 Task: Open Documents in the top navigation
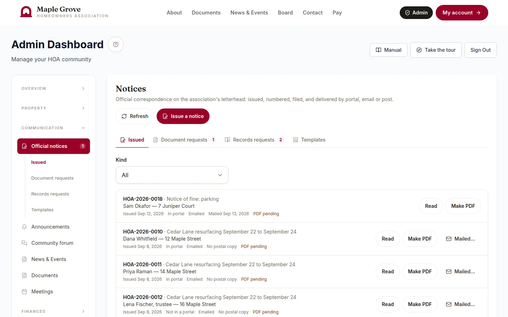[206, 13]
